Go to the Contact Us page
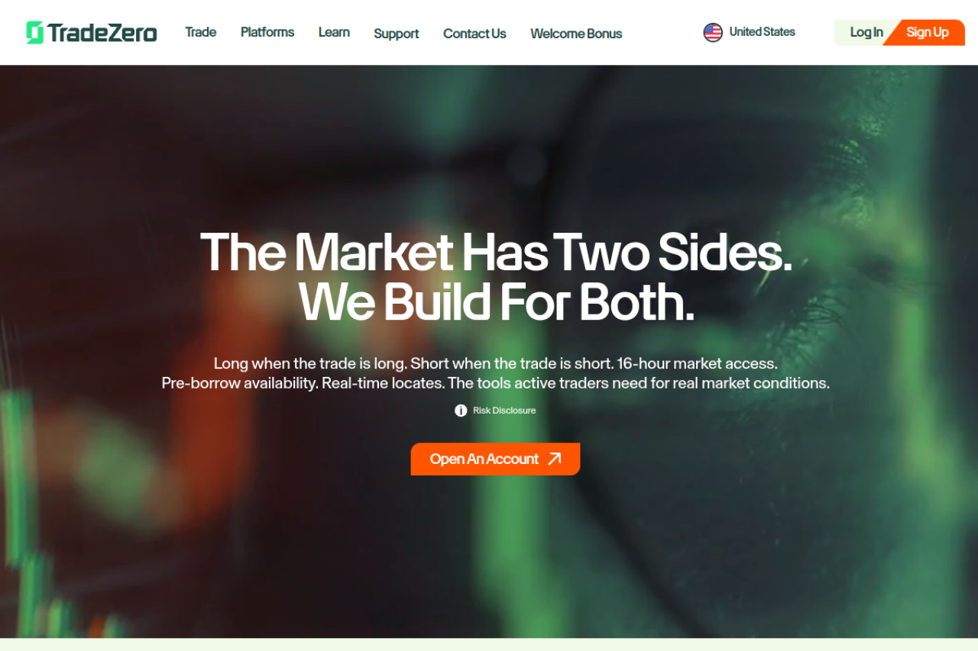Screen dimensions: 978x651 click(474, 34)
